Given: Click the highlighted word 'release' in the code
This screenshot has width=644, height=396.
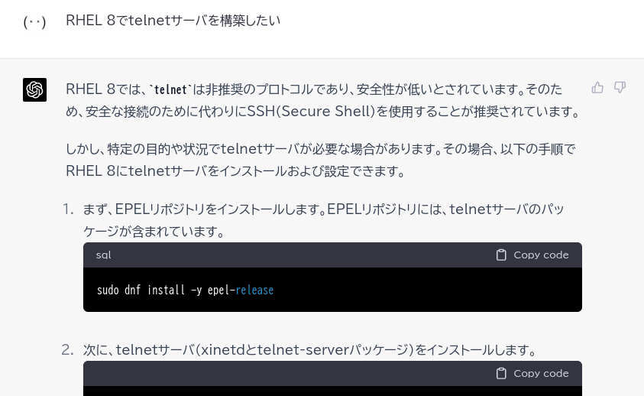Looking at the screenshot, I should click(x=254, y=290).
